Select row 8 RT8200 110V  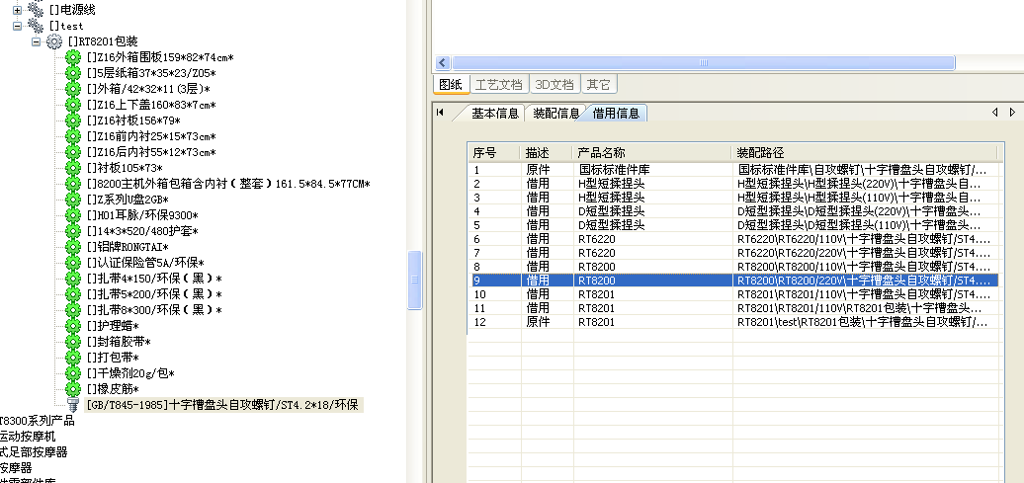(734, 267)
